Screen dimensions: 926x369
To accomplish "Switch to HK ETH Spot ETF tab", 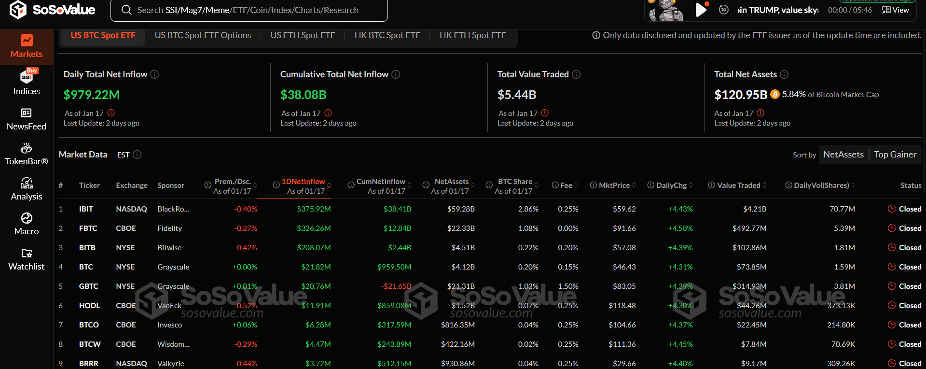I will click(472, 35).
